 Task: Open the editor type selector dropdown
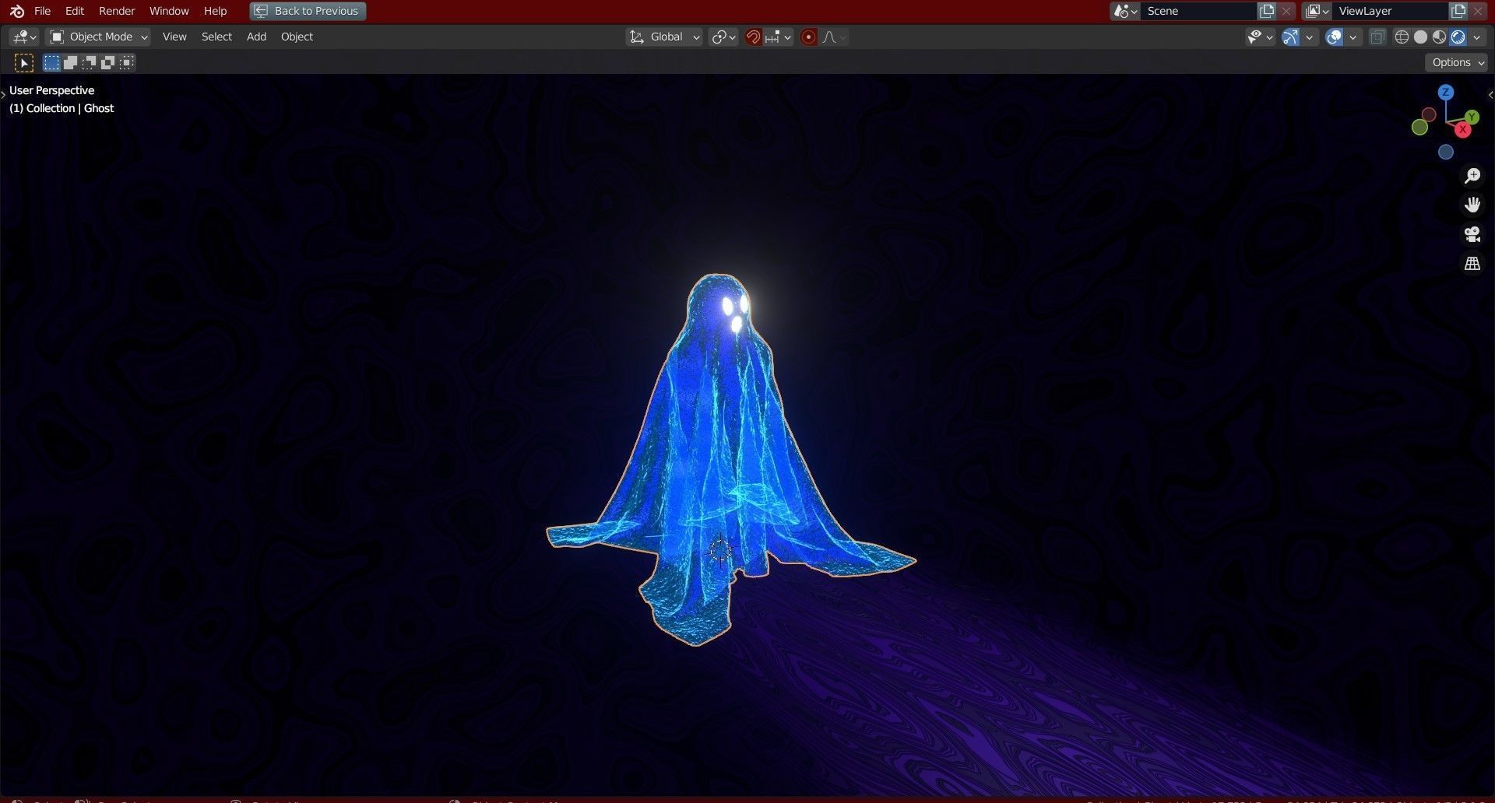24,37
